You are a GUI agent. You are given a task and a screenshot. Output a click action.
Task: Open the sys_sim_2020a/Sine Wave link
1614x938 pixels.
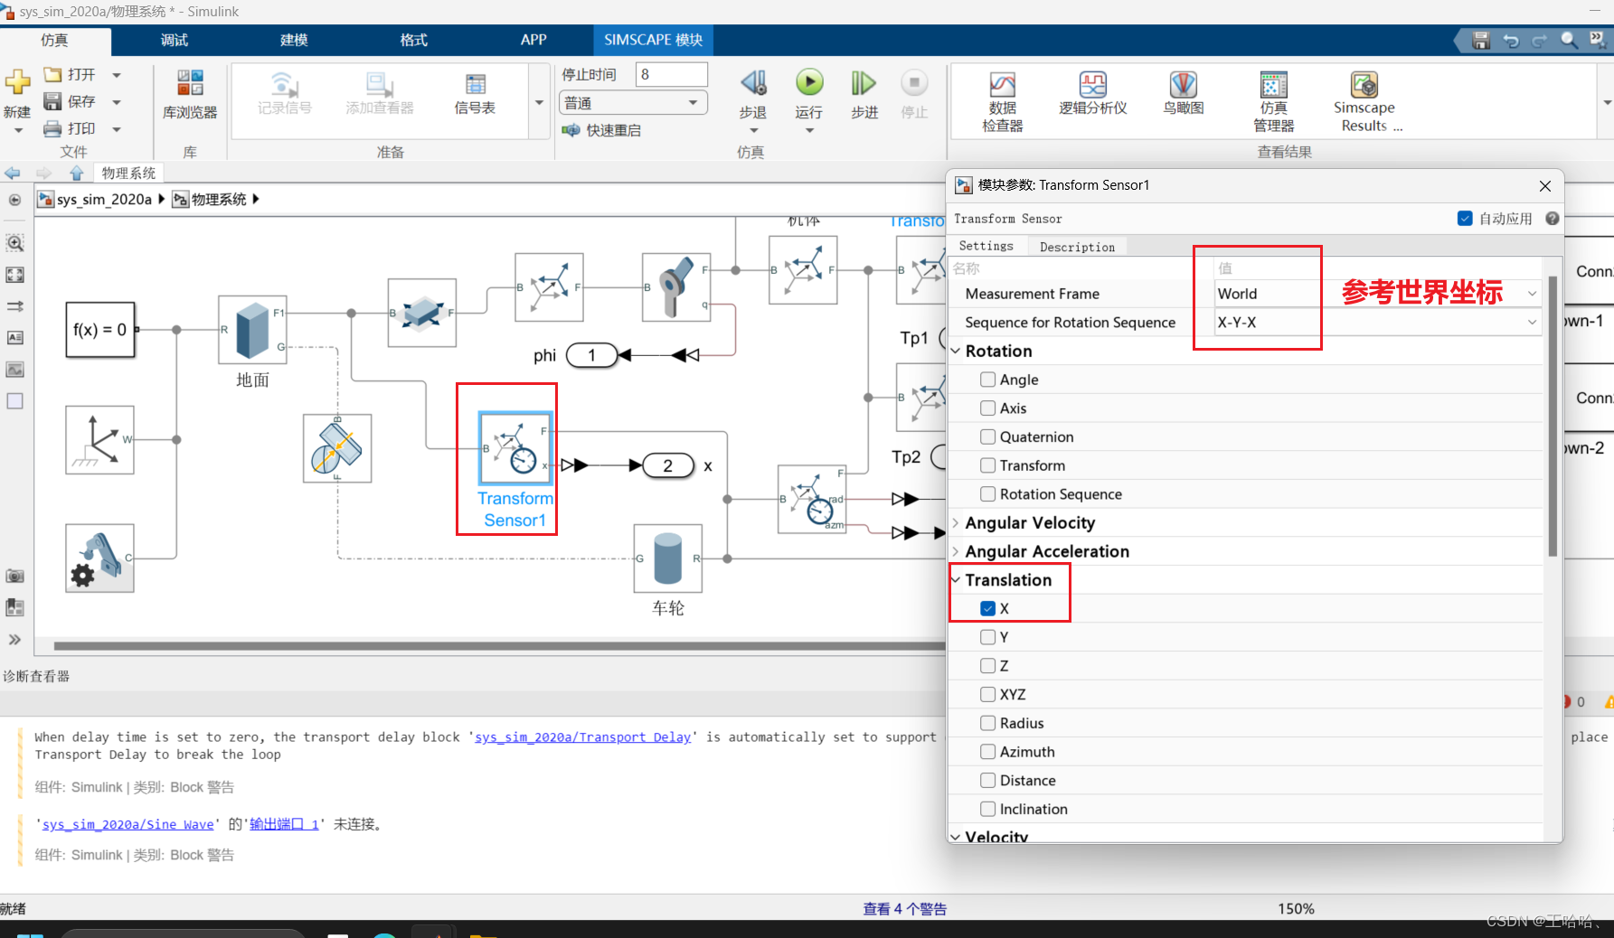pyautogui.click(x=128, y=824)
